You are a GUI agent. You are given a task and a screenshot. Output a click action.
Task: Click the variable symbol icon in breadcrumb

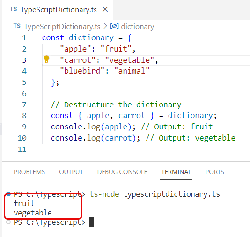(x=115, y=26)
